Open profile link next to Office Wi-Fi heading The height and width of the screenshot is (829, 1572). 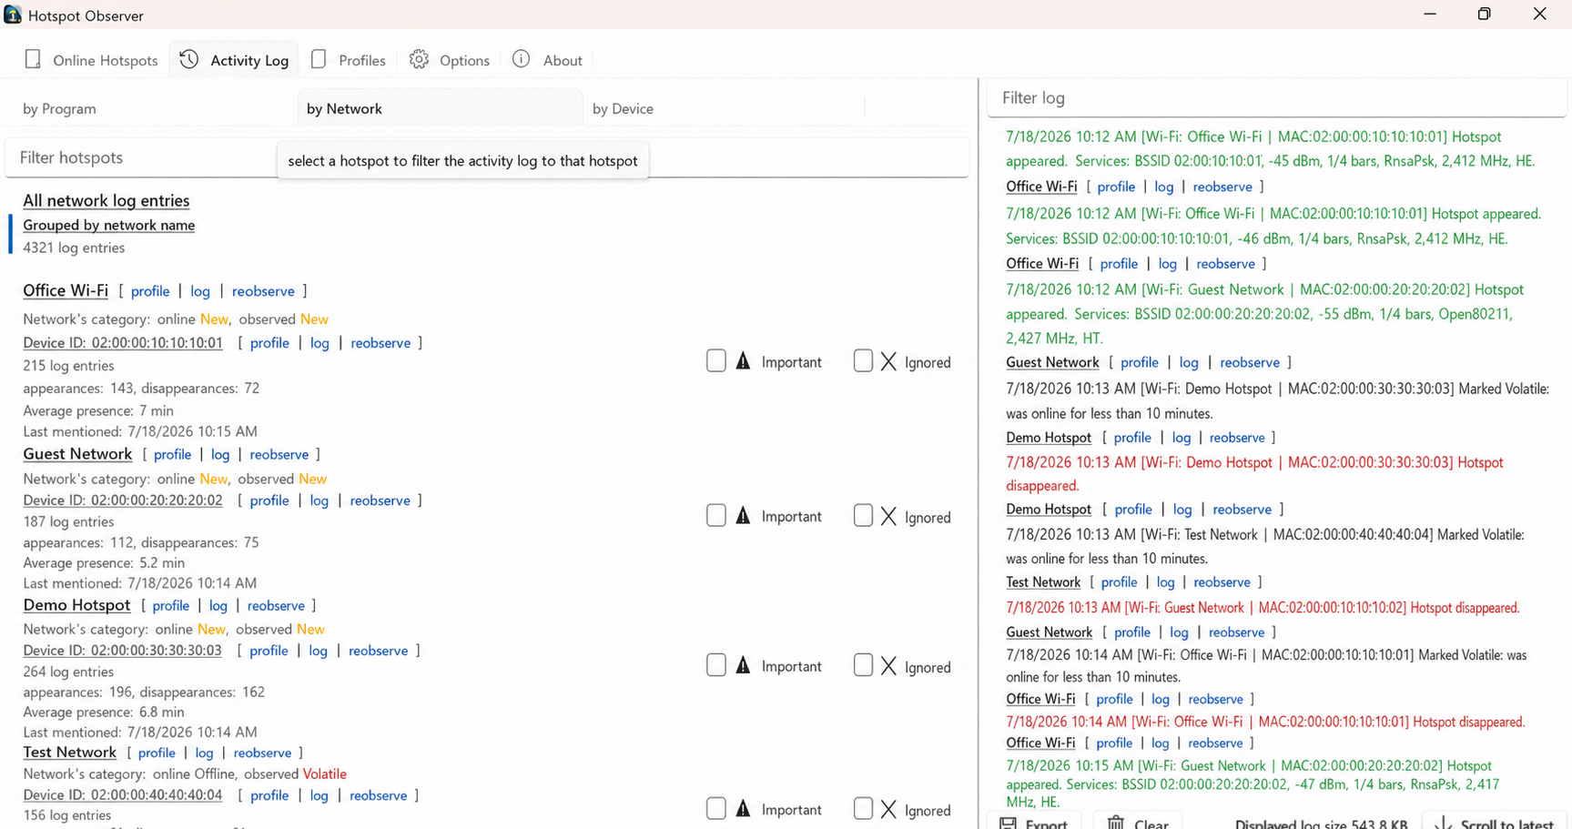coord(150,291)
